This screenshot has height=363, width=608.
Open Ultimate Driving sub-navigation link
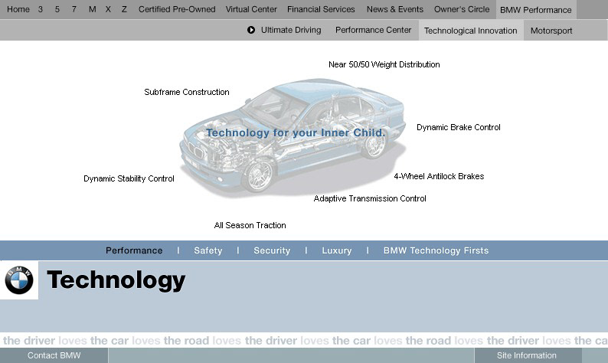(291, 30)
